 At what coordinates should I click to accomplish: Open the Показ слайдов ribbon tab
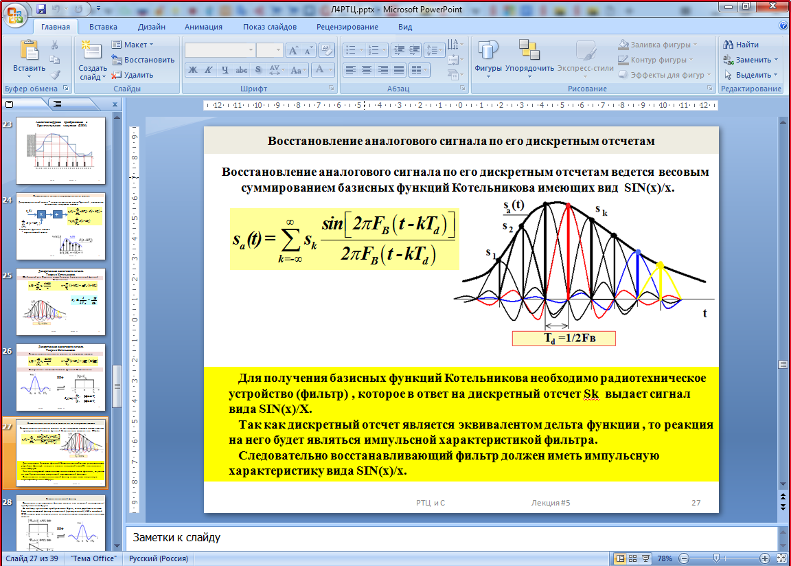[x=269, y=27]
